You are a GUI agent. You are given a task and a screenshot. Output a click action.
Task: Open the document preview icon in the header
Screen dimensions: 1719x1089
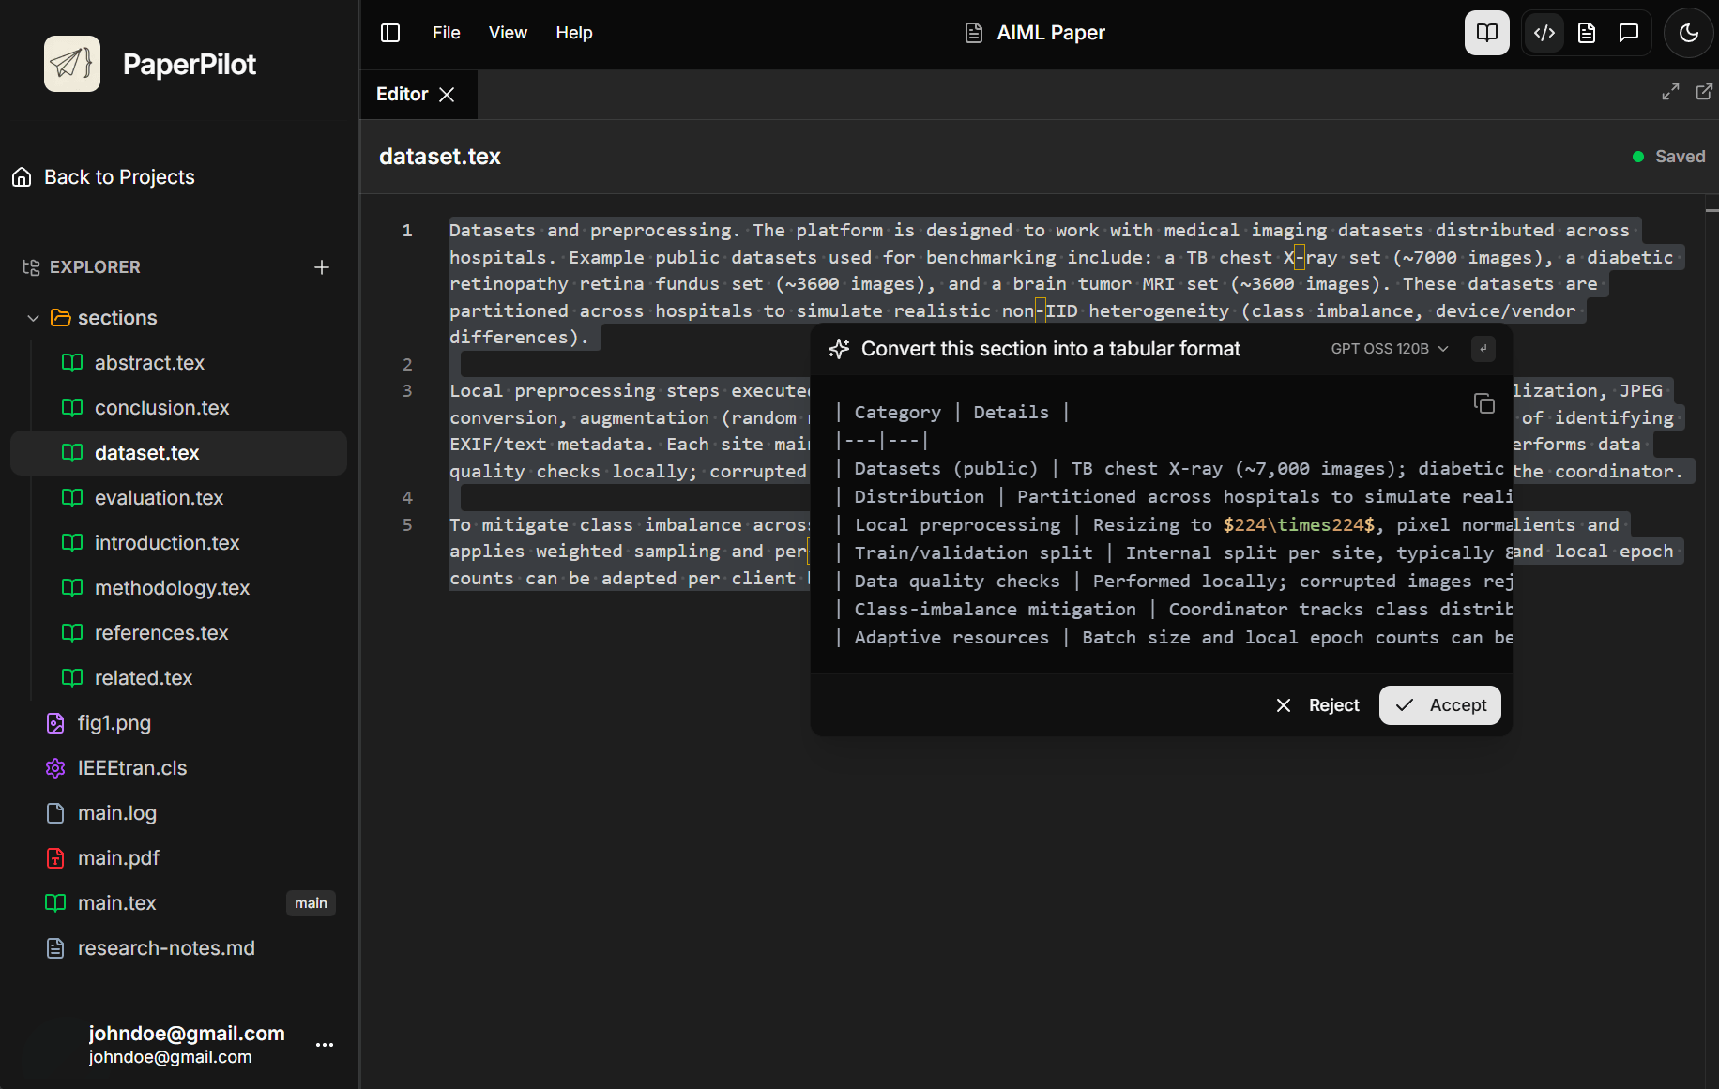tap(1586, 32)
